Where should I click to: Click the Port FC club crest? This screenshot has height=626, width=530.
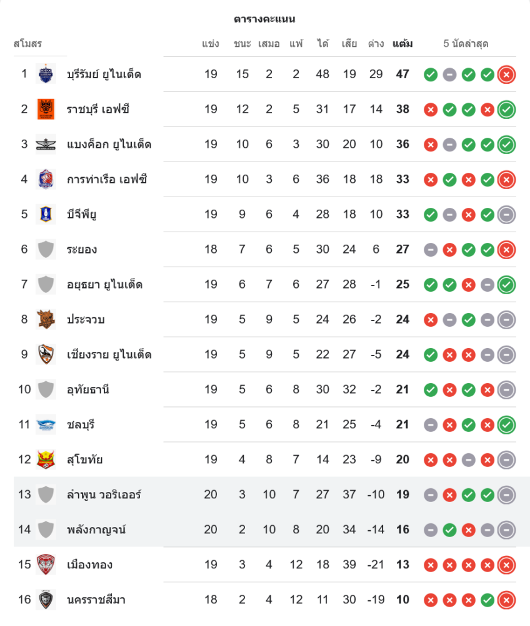coord(46,180)
